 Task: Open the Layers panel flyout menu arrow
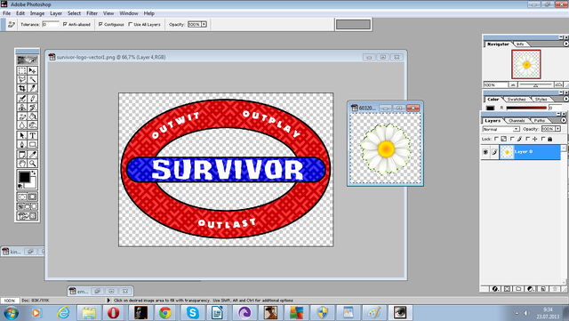[x=563, y=120]
